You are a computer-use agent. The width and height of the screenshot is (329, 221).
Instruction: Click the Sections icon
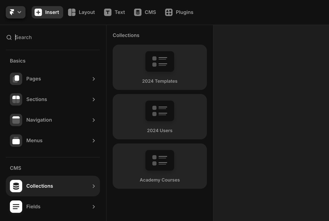point(16,99)
